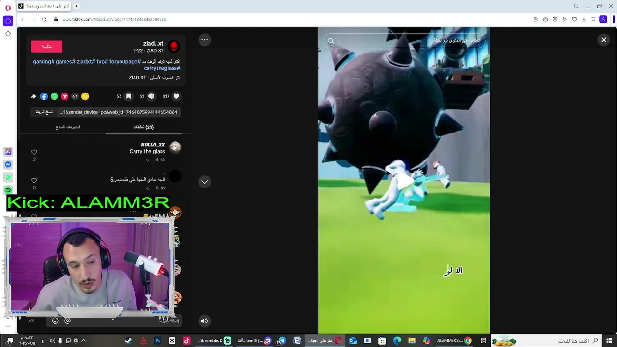The height and width of the screenshot is (347, 617).
Task: Share video via WhatsApp icon
Action: click(x=54, y=96)
